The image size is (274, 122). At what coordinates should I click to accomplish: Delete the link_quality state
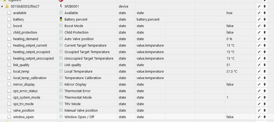[x=265, y=65]
